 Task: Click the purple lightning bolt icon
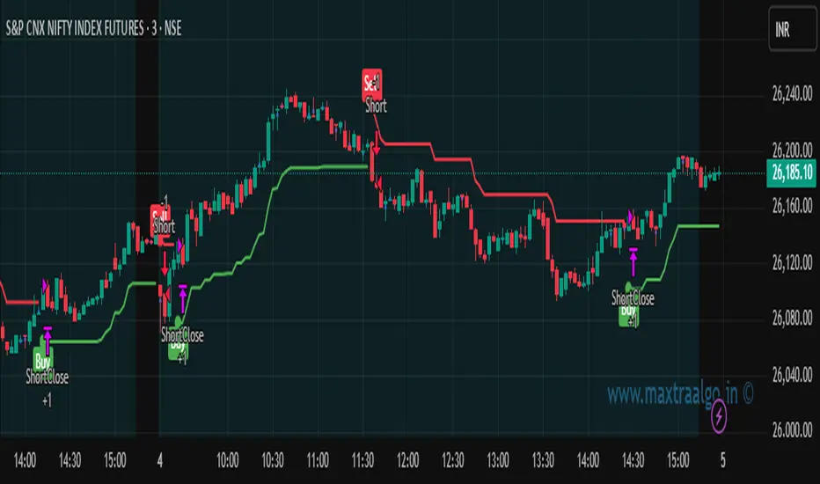719,416
